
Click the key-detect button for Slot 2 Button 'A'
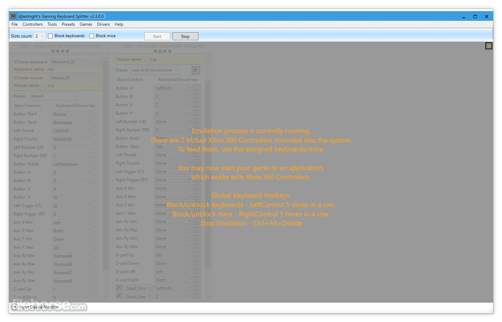tap(197, 88)
